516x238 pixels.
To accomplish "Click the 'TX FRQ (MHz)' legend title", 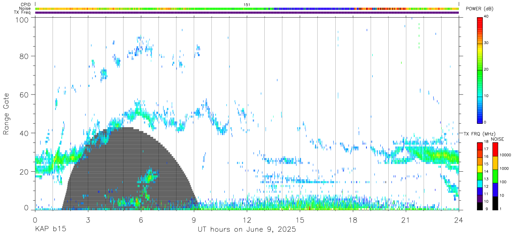I will pos(479,134).
